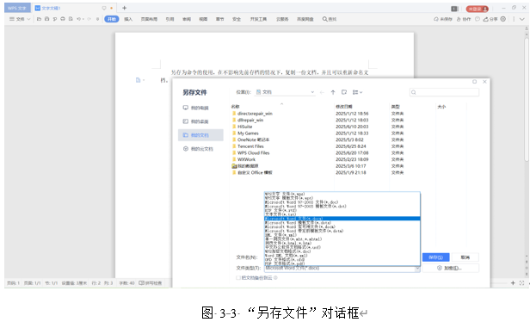
Task: Open the 开发工具 ribbon tab
Action: point(258,19)
